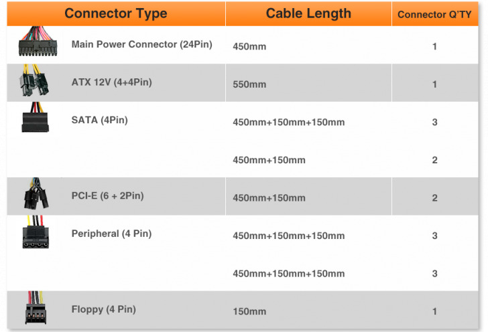The image size is (488, 332).
Task: Select the Floppy (4 Pin) label
Action: (x=103, y=309)
